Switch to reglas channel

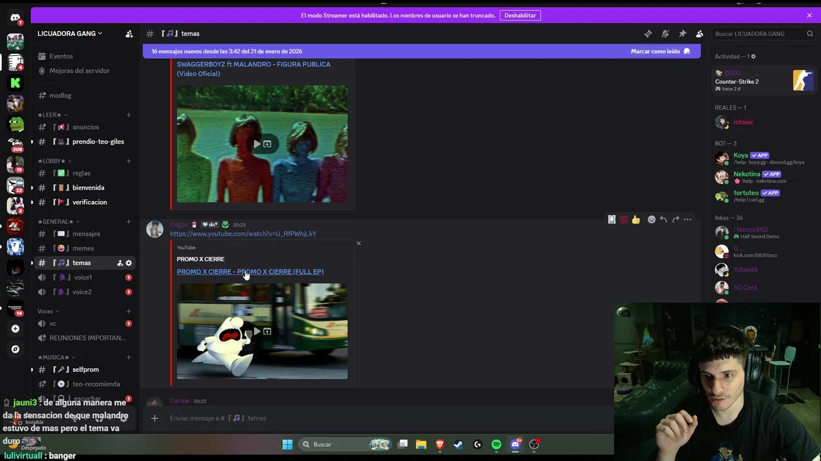tap(85, 173)
